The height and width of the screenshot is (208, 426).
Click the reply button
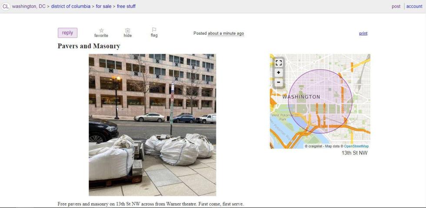tap(67, 33)
